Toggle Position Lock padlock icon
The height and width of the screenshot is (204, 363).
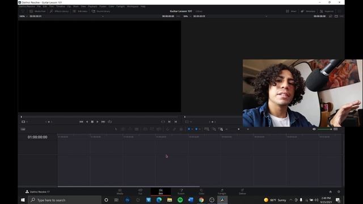pos(181,129)
